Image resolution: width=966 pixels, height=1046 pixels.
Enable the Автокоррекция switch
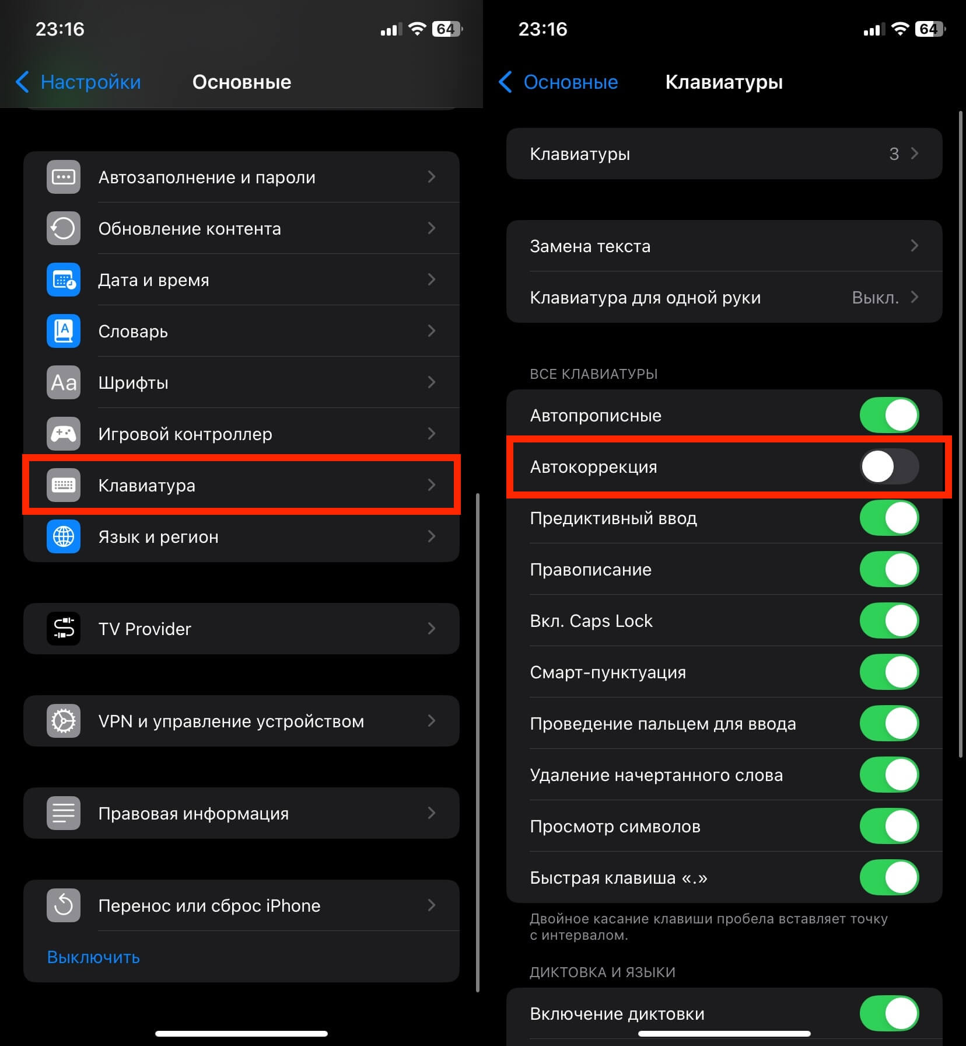click(889, 467)
